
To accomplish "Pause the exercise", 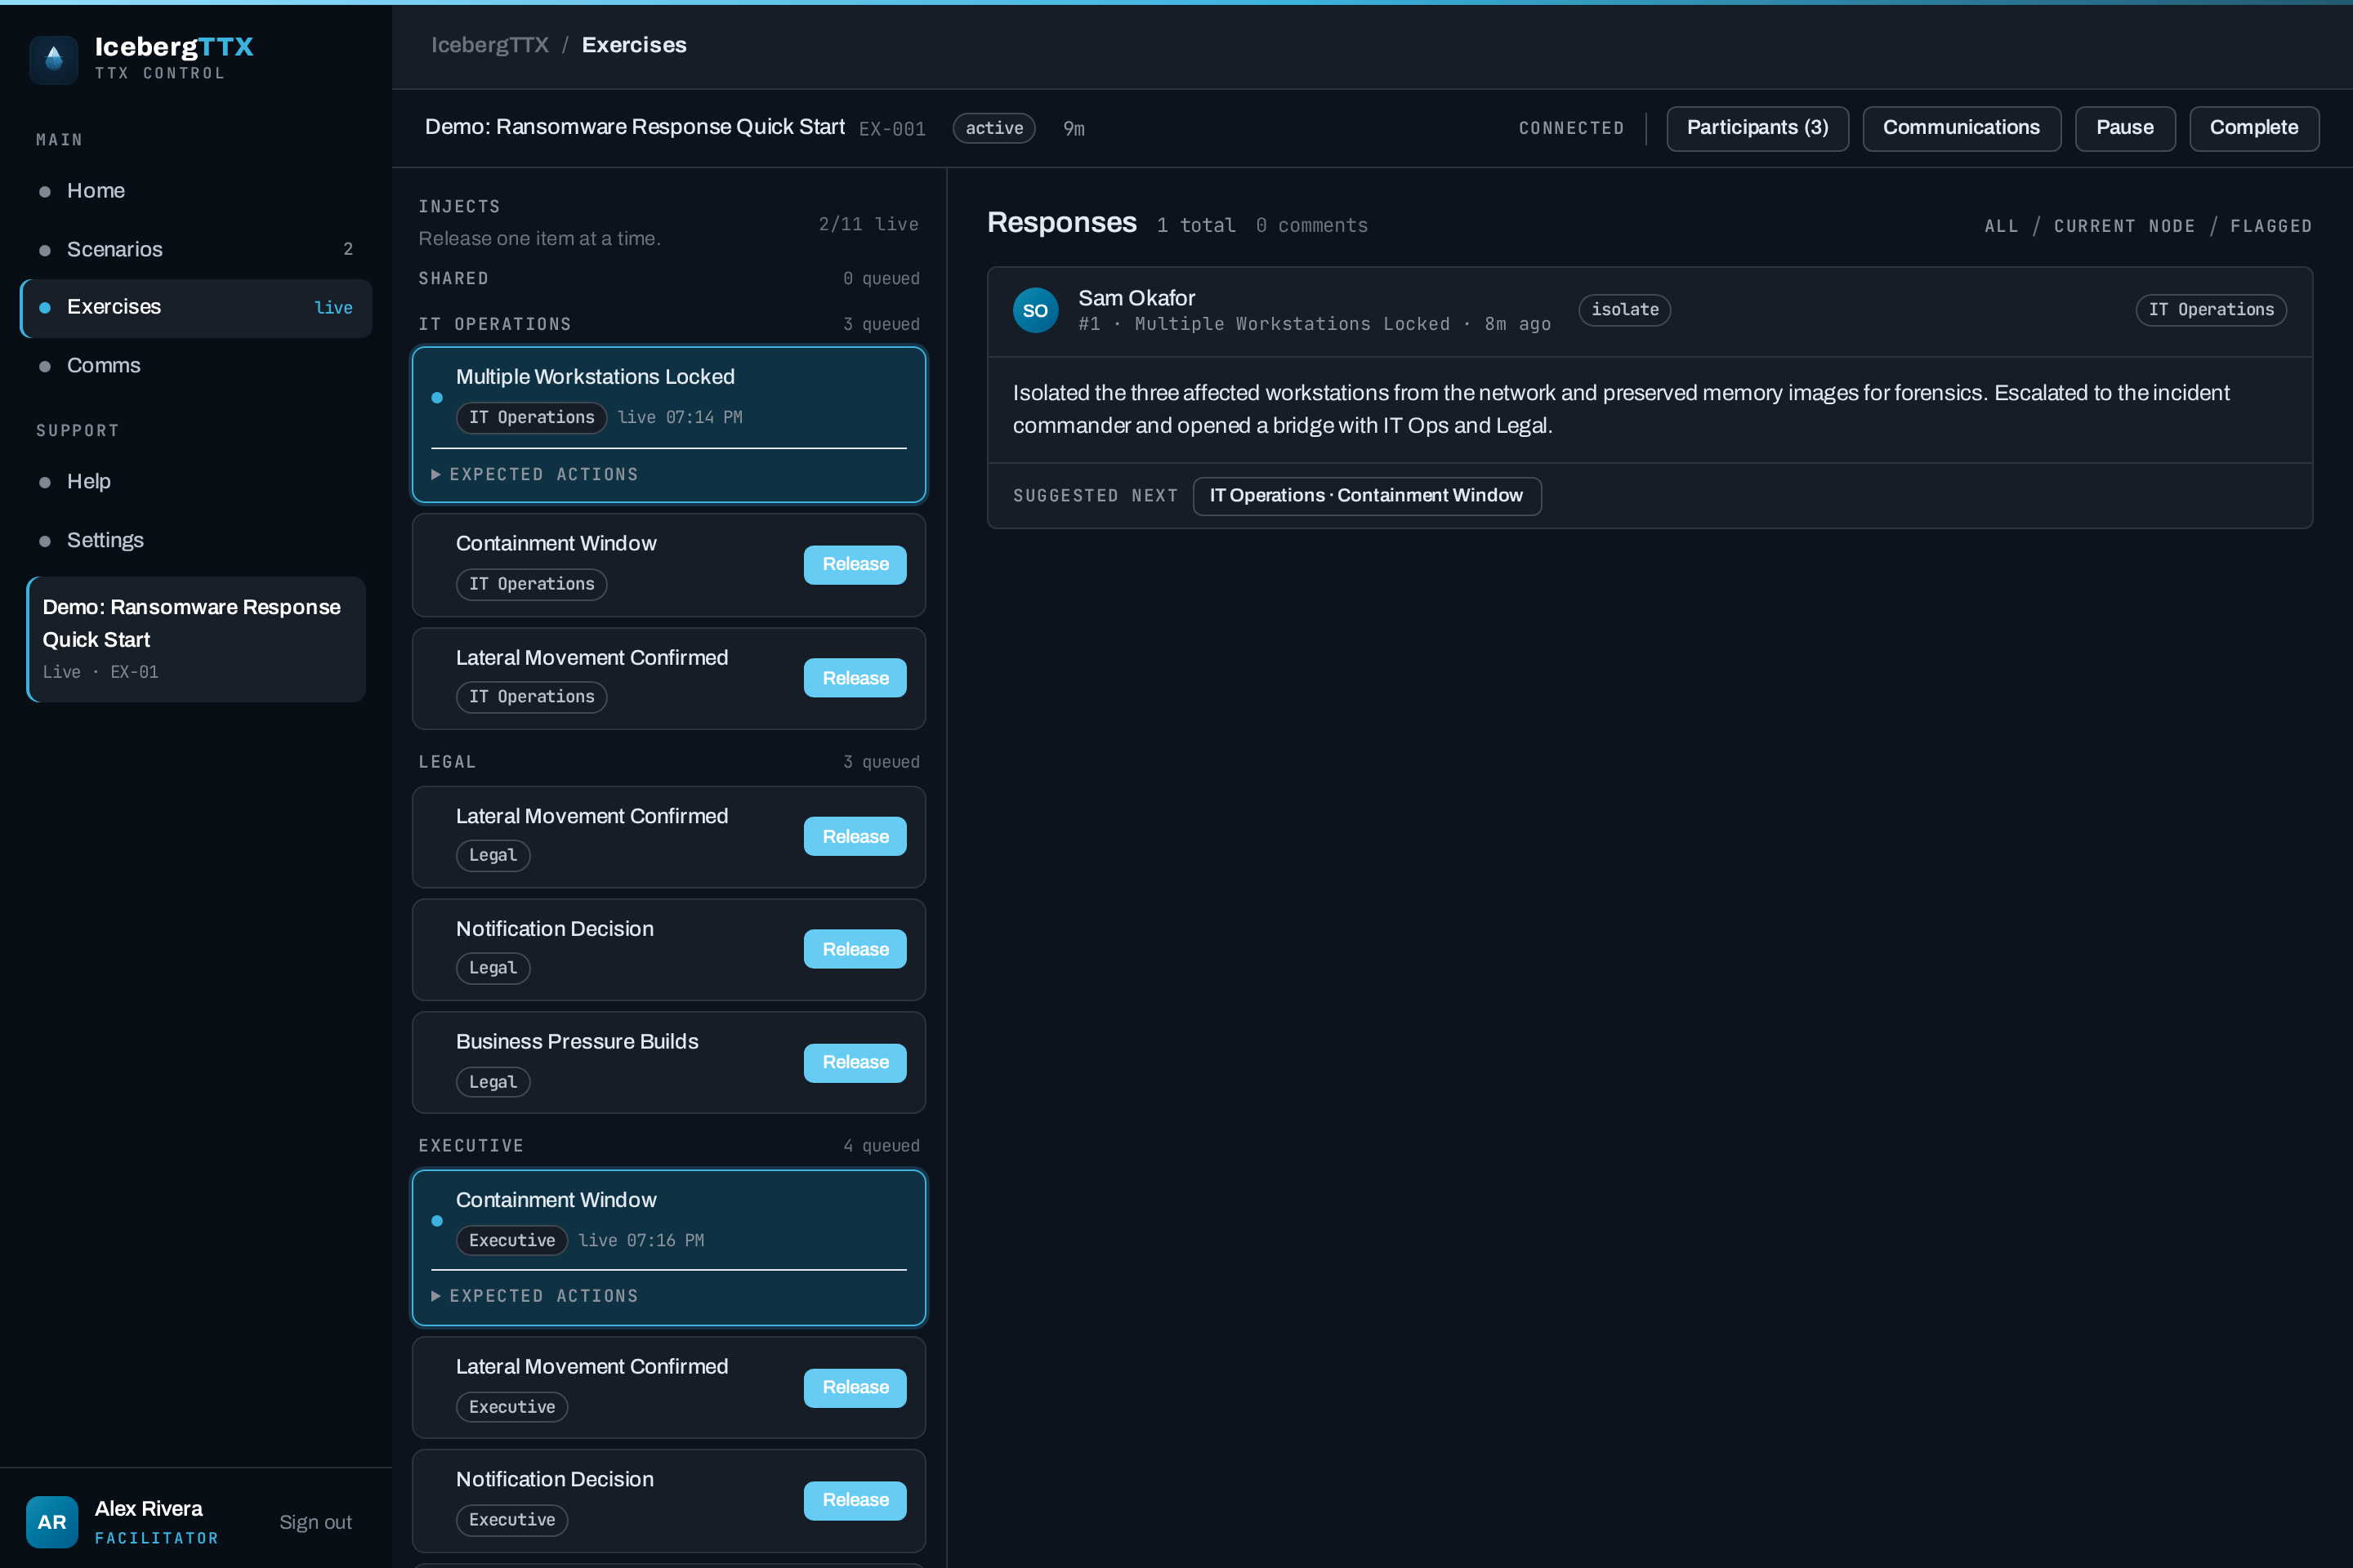I will (x=2125, y=128).
